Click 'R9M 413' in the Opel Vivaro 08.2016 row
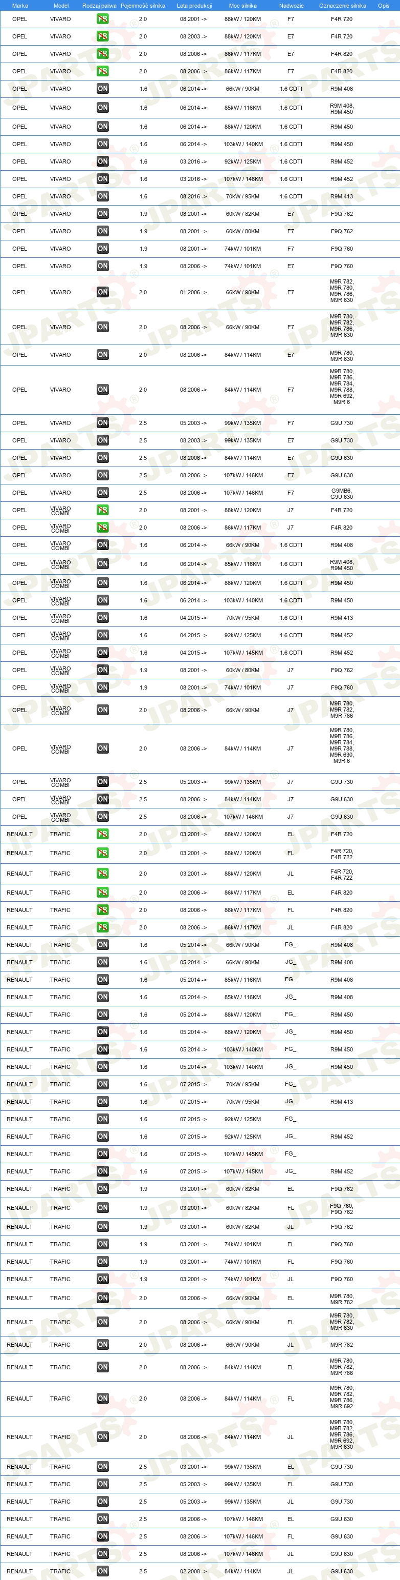The height and width of the screenshot is (1580, 400). (x=341, y=196)
